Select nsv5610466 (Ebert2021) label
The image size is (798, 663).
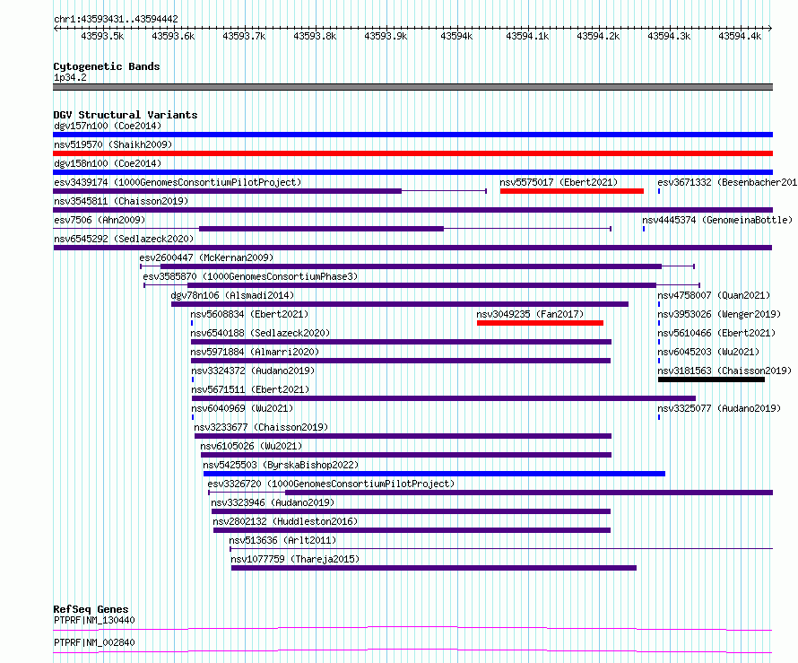[x=716, y=333]
